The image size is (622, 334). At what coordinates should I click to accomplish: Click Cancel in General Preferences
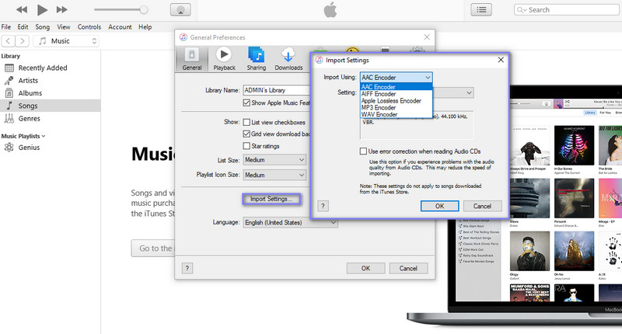408,268
